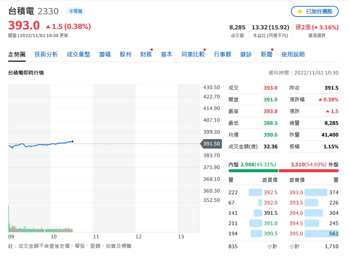The image size is (349, 257).
Task: Click the 開盤 value 391.0
Action: click(x=270, y=99)
